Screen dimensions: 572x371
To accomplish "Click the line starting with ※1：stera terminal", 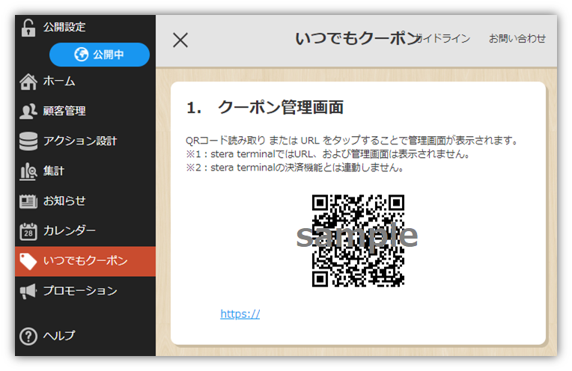I will coord(328,154).
